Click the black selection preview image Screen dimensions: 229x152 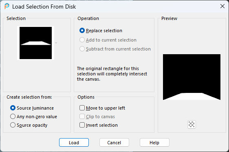192,77
